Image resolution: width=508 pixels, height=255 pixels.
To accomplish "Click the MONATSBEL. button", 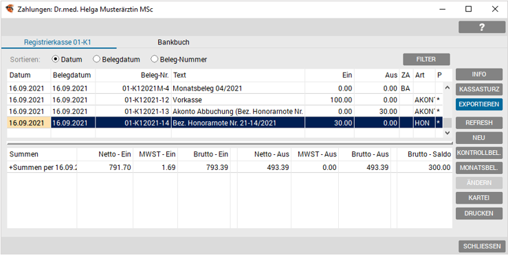I will [479, 168].
